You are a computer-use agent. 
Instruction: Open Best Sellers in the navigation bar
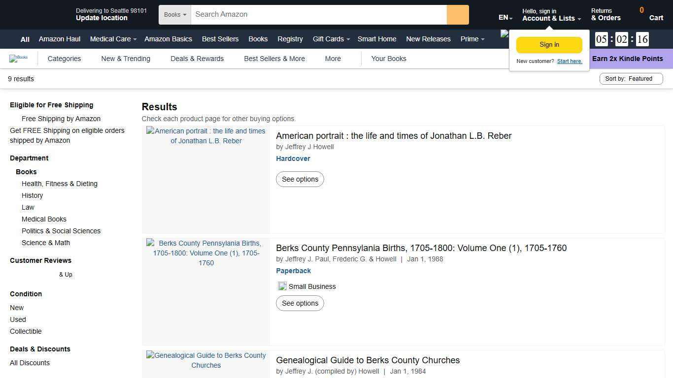(x=220, y=39)
